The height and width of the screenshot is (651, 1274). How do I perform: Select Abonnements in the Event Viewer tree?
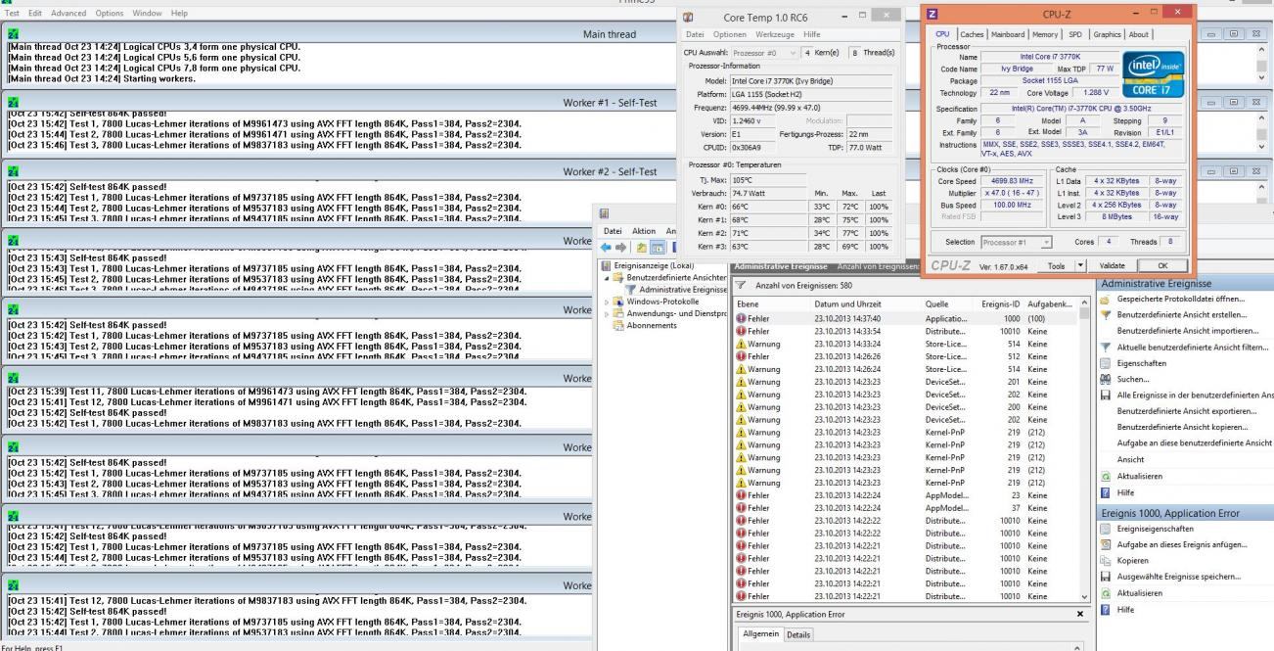tap(650, 325)
